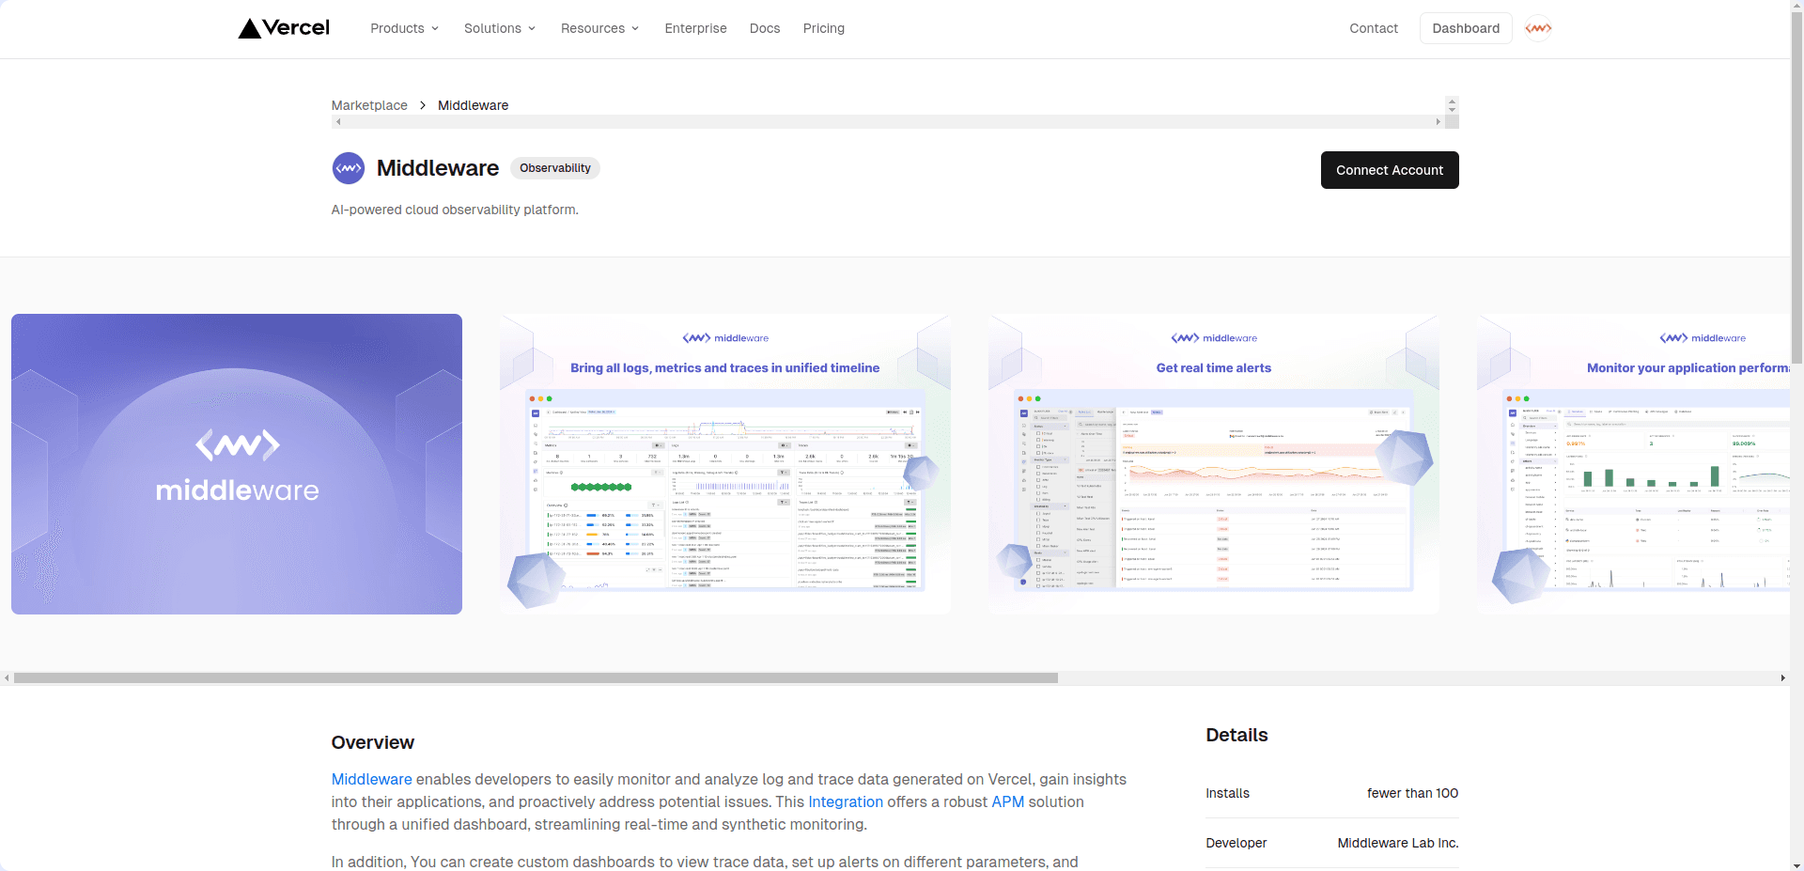This screenshot has width=1804, height=871.
Task: Open the Dashboard button
Action: 1466,28
